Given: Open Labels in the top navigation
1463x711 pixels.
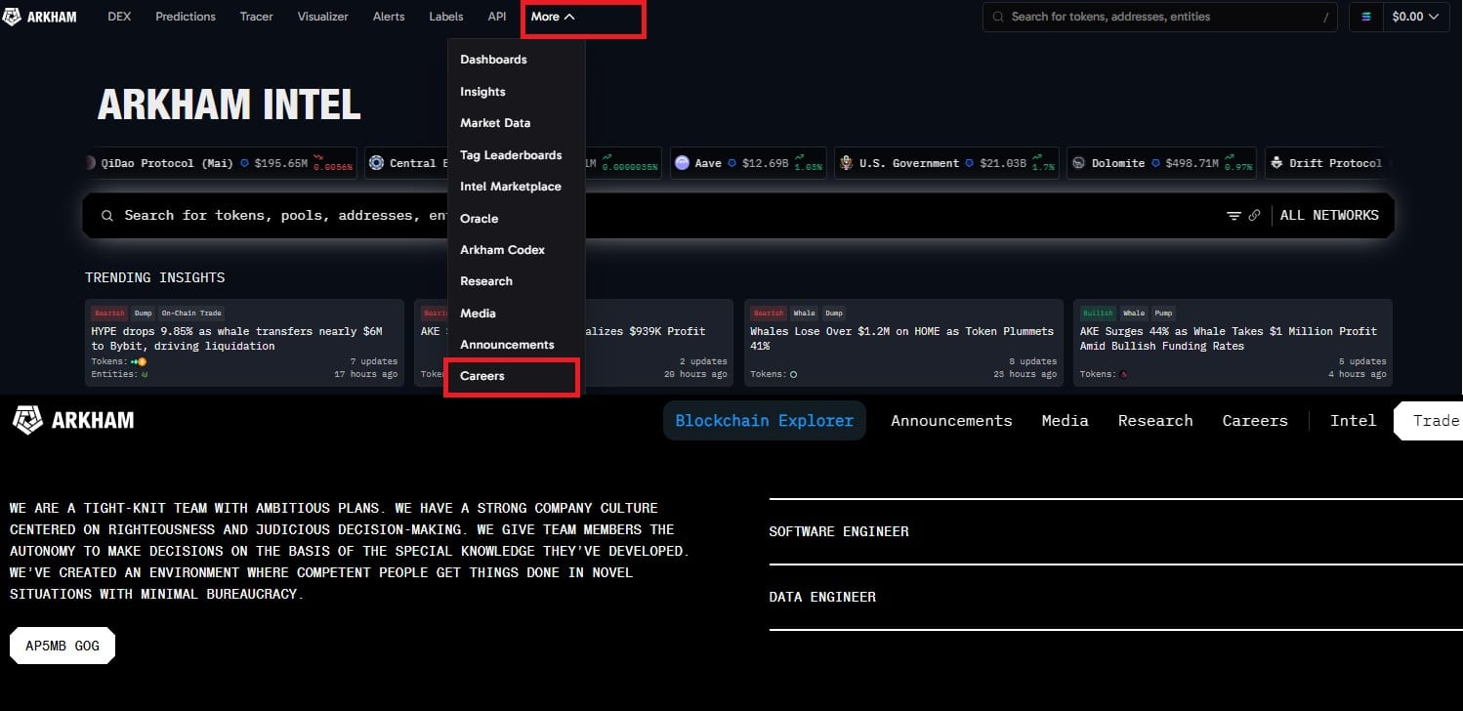Looking at the screenshot, I should tap(446, 17).
